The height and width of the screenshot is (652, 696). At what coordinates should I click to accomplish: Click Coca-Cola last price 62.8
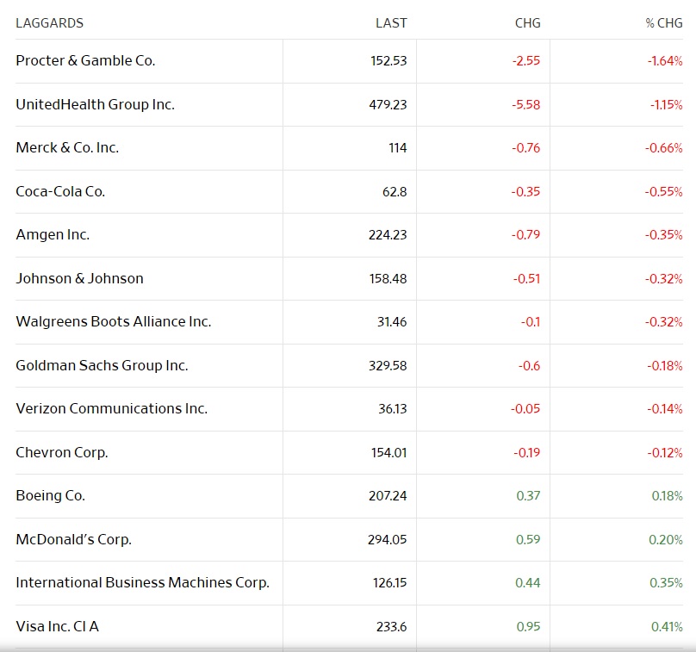point(395,192)
